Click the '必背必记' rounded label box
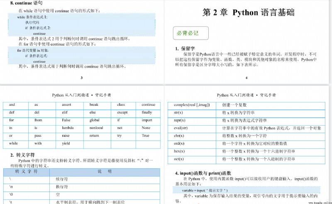This screenshot has height=204, width=332. [x=191, y=33]
